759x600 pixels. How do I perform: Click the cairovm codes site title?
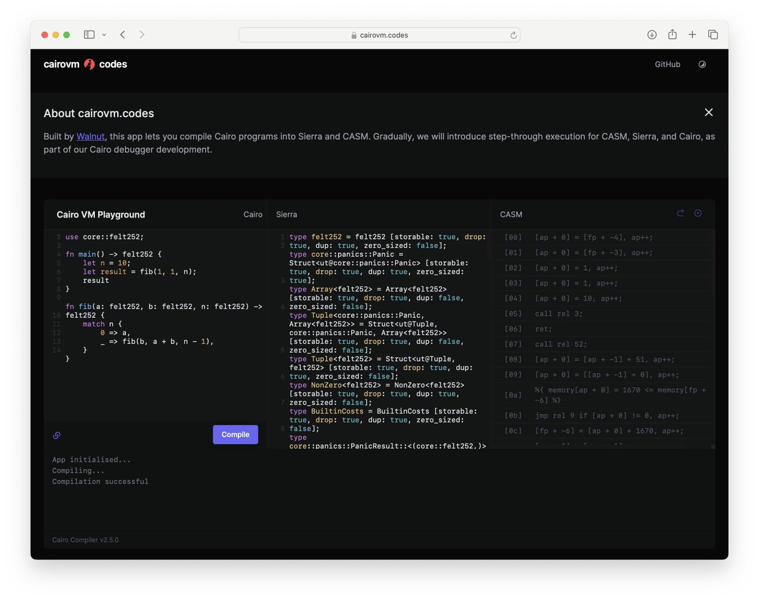(85, 64)
